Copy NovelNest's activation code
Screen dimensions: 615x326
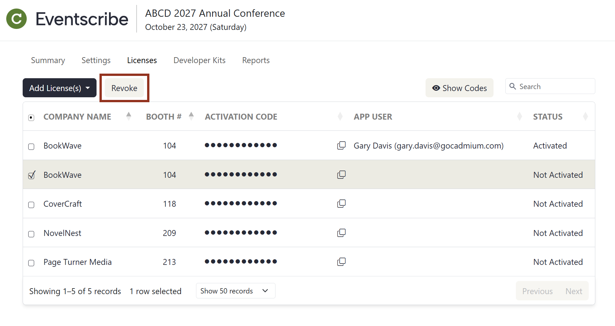click(341, 233)
